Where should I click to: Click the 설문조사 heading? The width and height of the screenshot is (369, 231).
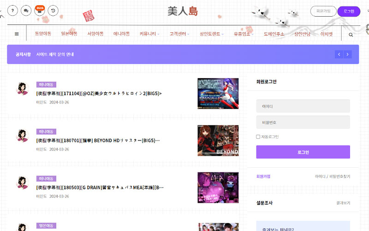coord(264,203)
